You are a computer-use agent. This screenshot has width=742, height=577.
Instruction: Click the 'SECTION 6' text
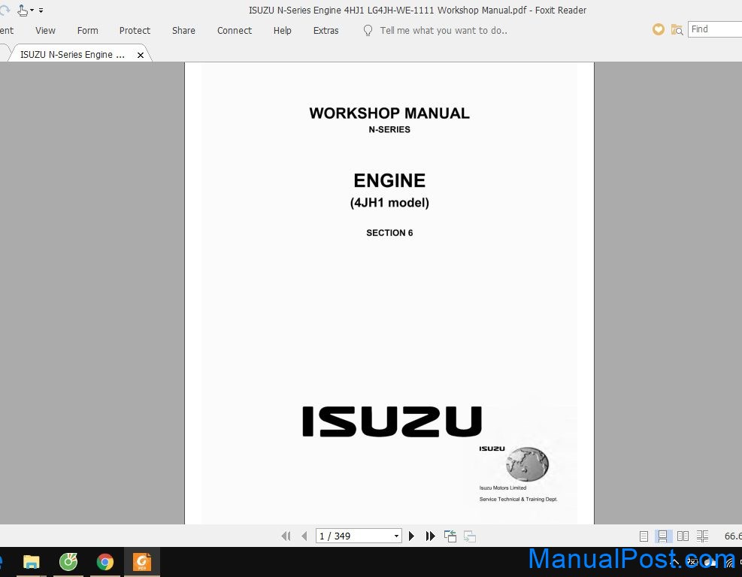tap(389, 233)
